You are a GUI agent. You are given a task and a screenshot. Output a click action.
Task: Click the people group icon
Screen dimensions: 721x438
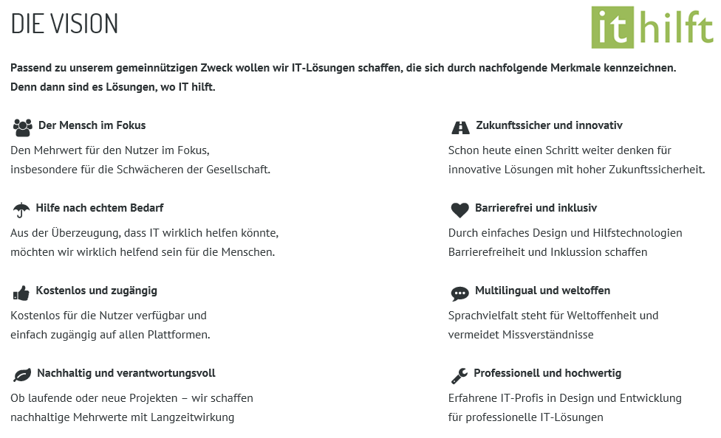coord(23,128)
